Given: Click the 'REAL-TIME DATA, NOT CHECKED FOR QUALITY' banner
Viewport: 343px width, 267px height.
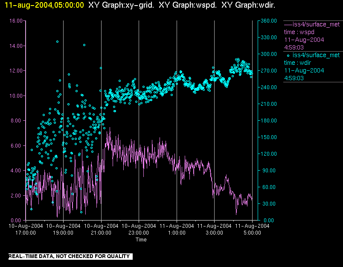Looking at the screenshot, I should click(x=70, y=256).
